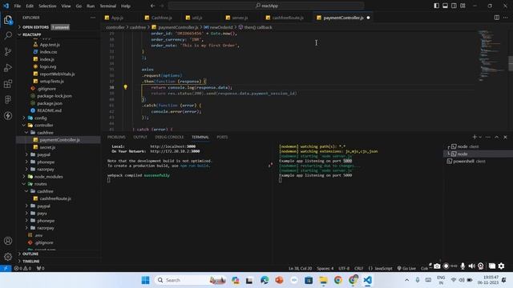Go forward with navigation arrow
Screen dimensions: 513x288
(x=162, y=6)
